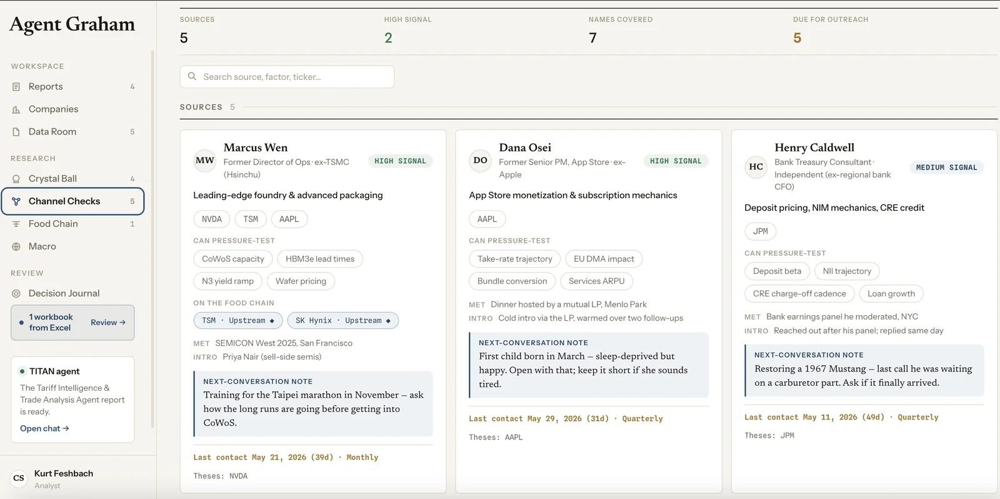Screen dimensions: 1000x499
Task: Select NII trajectory chip
Action: tap(847, 271)
